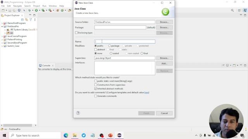Click Link with Editor icon in Project Explorer

click(26, 20)
